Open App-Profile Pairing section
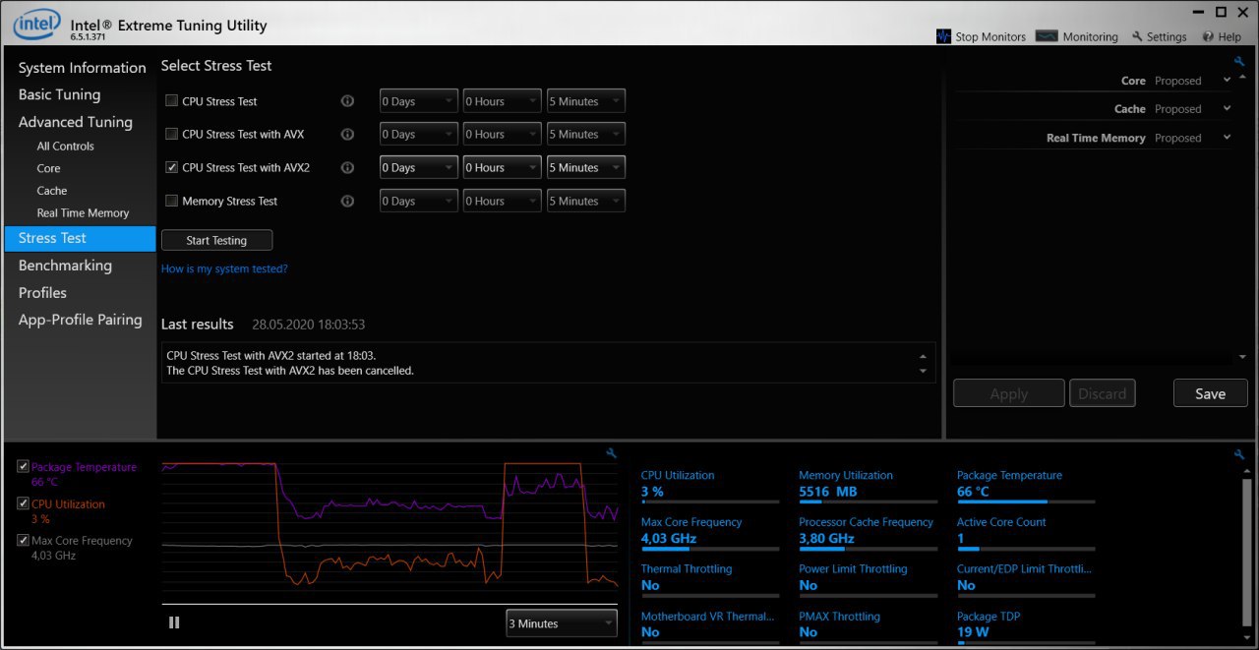This screenshot has height=650, width=1259. pyautogui.click(x=80, y=320)
